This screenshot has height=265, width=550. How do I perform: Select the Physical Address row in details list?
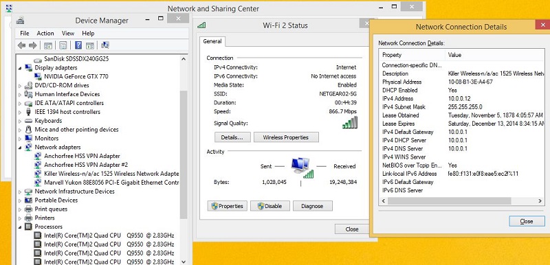461,82
